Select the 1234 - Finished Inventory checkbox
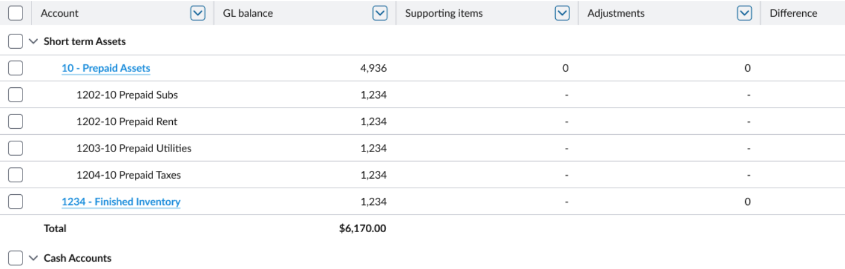This screenshot has height=269, width=845. pyautogui.click(x=15, y=202)
